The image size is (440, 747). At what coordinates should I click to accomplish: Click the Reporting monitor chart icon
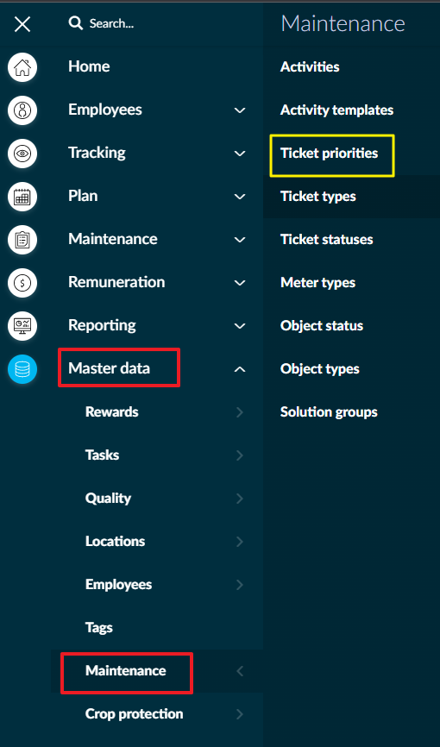point(22,326)
